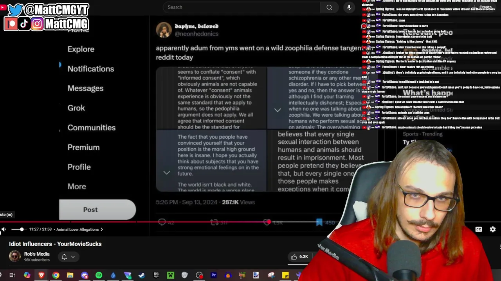Open notification bell subscription dropdown
The image size is (501, 281).
[x=68, y=257]
